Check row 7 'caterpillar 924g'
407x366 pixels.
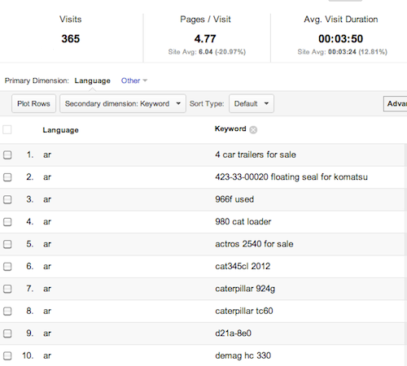(x=7, y=289)
